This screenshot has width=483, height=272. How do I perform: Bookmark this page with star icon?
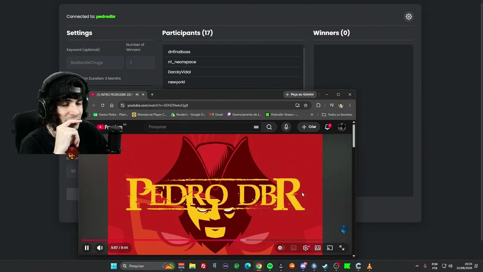click(306, 105)
